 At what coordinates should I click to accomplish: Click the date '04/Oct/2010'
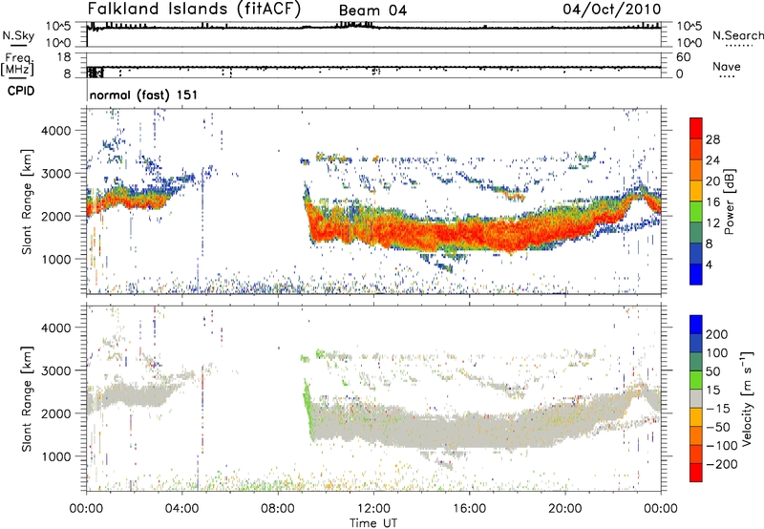click(x=612, y=9)
